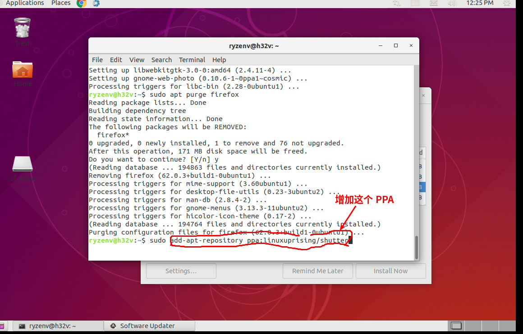
Task: Click the 12:25 PM clock
Action: (480, 3)
